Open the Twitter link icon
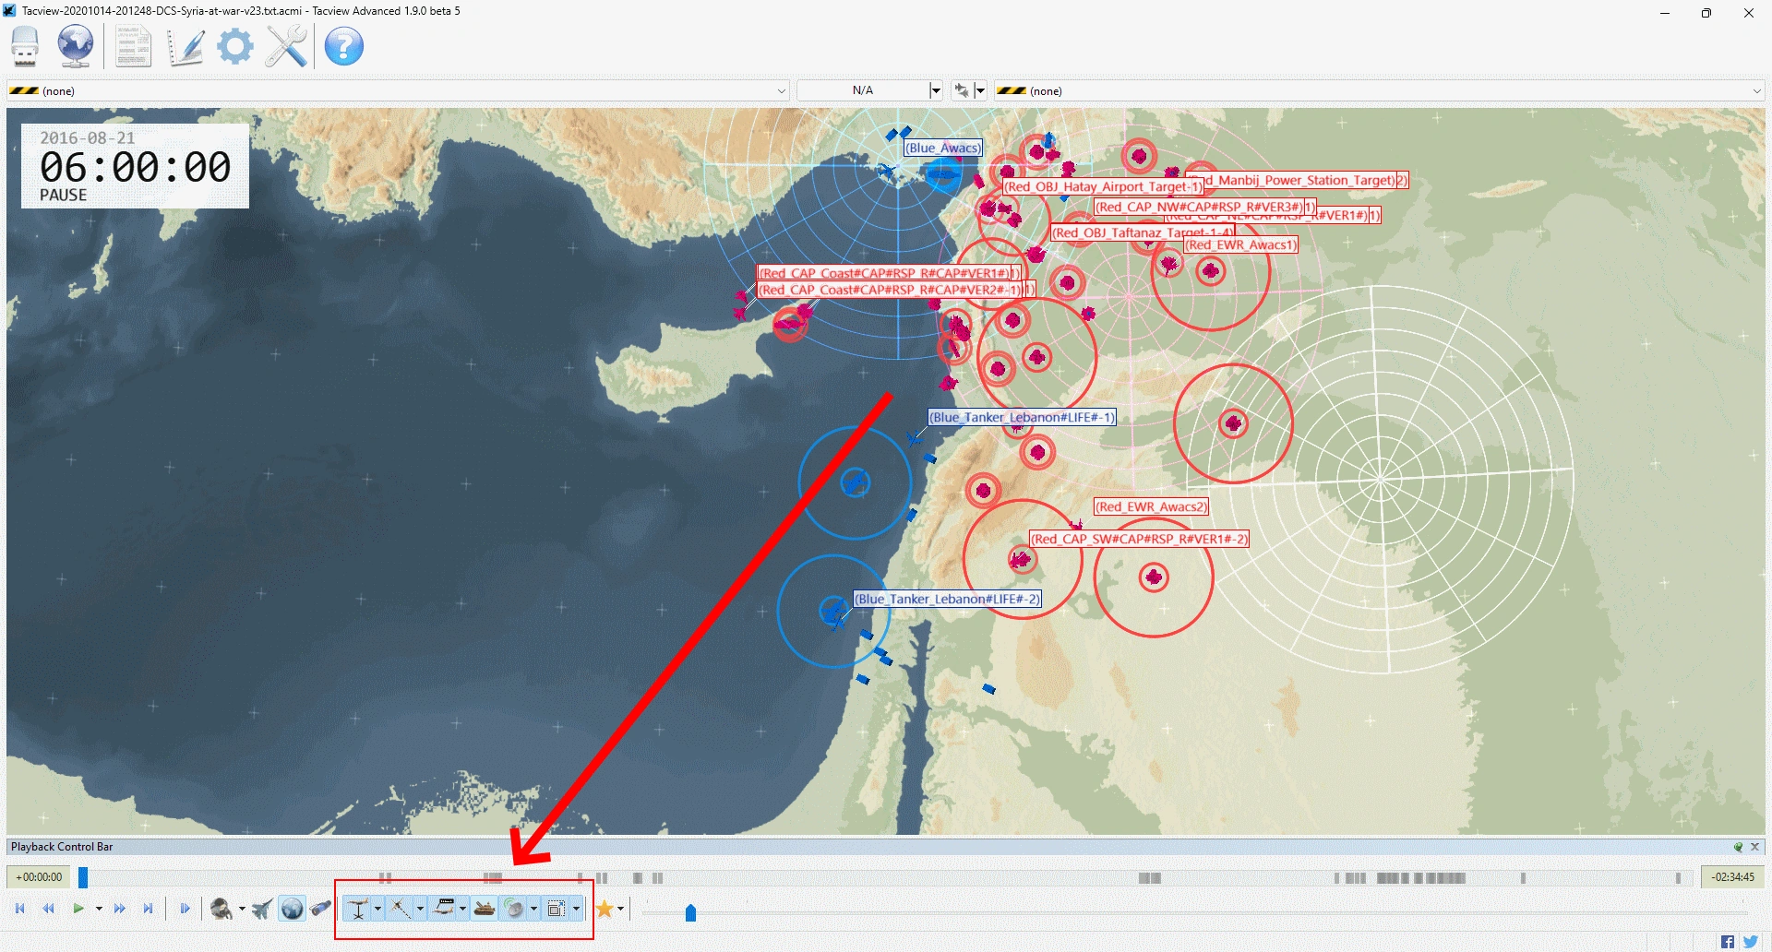This screenshot has height=952, width=1772. [1750, 942]
